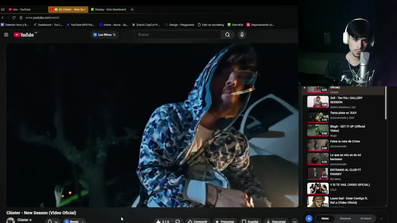Image resolution: width=397 pixels, height=223 pixels.
Task: Open the New Season video title text
Action: click(41, 213)
